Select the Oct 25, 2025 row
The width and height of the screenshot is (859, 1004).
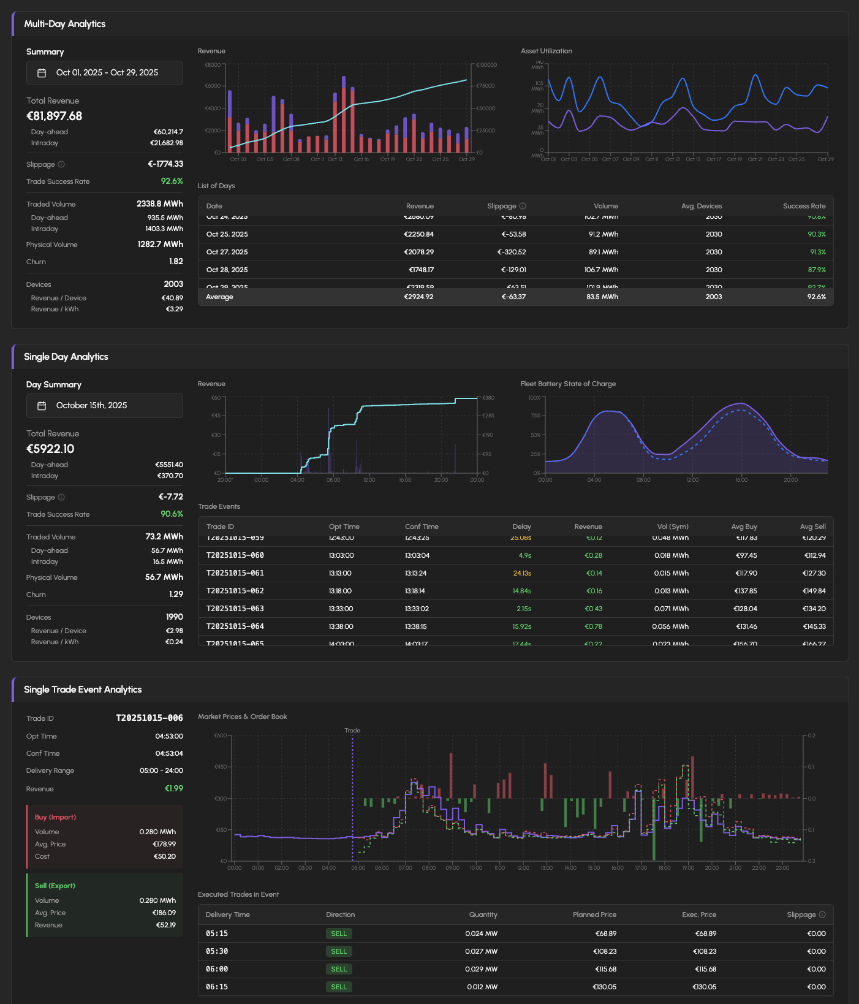(x=515, y=234)
